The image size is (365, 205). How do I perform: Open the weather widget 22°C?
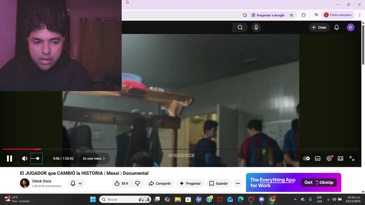click(17, 199)
